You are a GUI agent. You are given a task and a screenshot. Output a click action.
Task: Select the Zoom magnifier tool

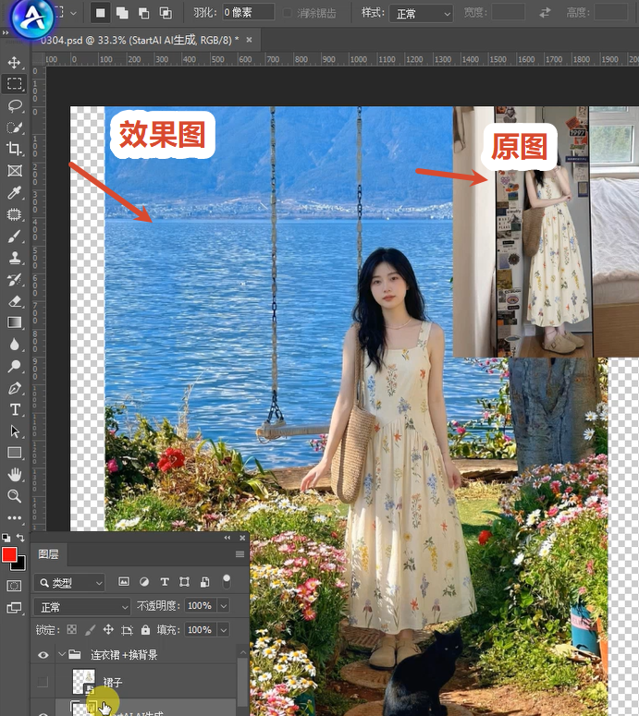pos(14,496)
